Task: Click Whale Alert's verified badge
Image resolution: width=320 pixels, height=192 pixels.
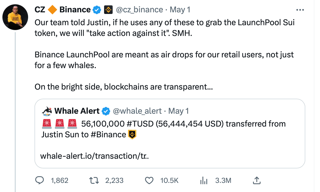Action: pos(106,111)
